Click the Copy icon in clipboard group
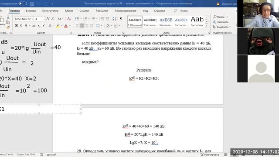The height and width of the screenshot is (157, 279). [8, 22]
